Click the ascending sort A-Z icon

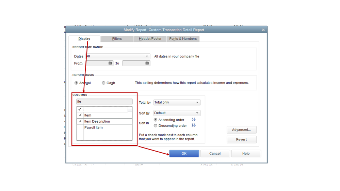click(x=193, y=120)
